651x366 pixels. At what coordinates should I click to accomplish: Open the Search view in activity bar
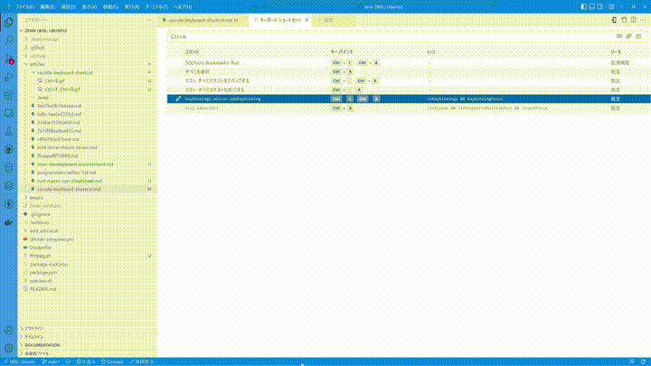click(x=9, y=41)
